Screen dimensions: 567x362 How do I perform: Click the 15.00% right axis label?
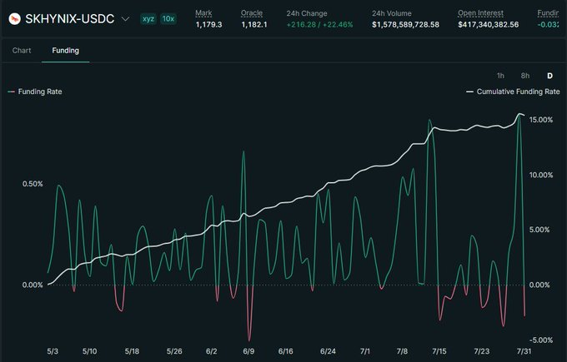click(541, 120)
